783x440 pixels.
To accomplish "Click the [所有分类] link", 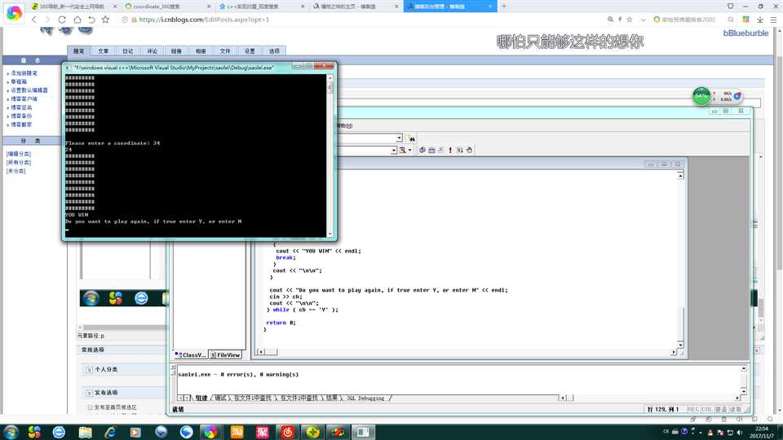I will click(x=19, y=162).
